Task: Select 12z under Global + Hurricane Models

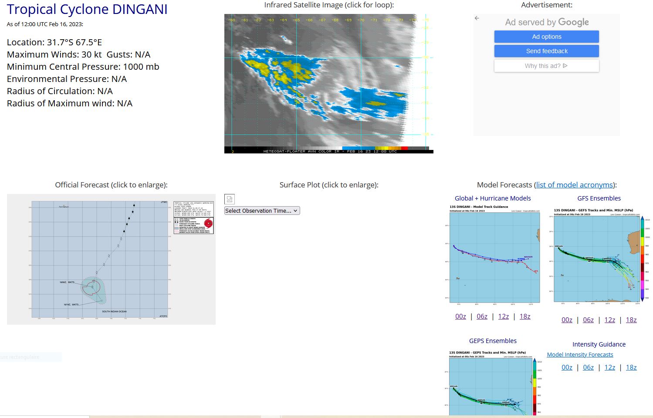Action: pos(503,316)
